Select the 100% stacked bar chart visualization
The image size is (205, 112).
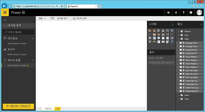[x=167, y=30]
